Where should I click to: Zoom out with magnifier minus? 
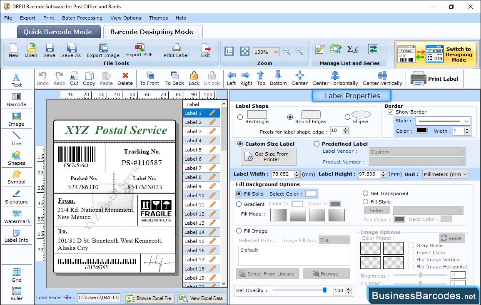pos(299,52)
